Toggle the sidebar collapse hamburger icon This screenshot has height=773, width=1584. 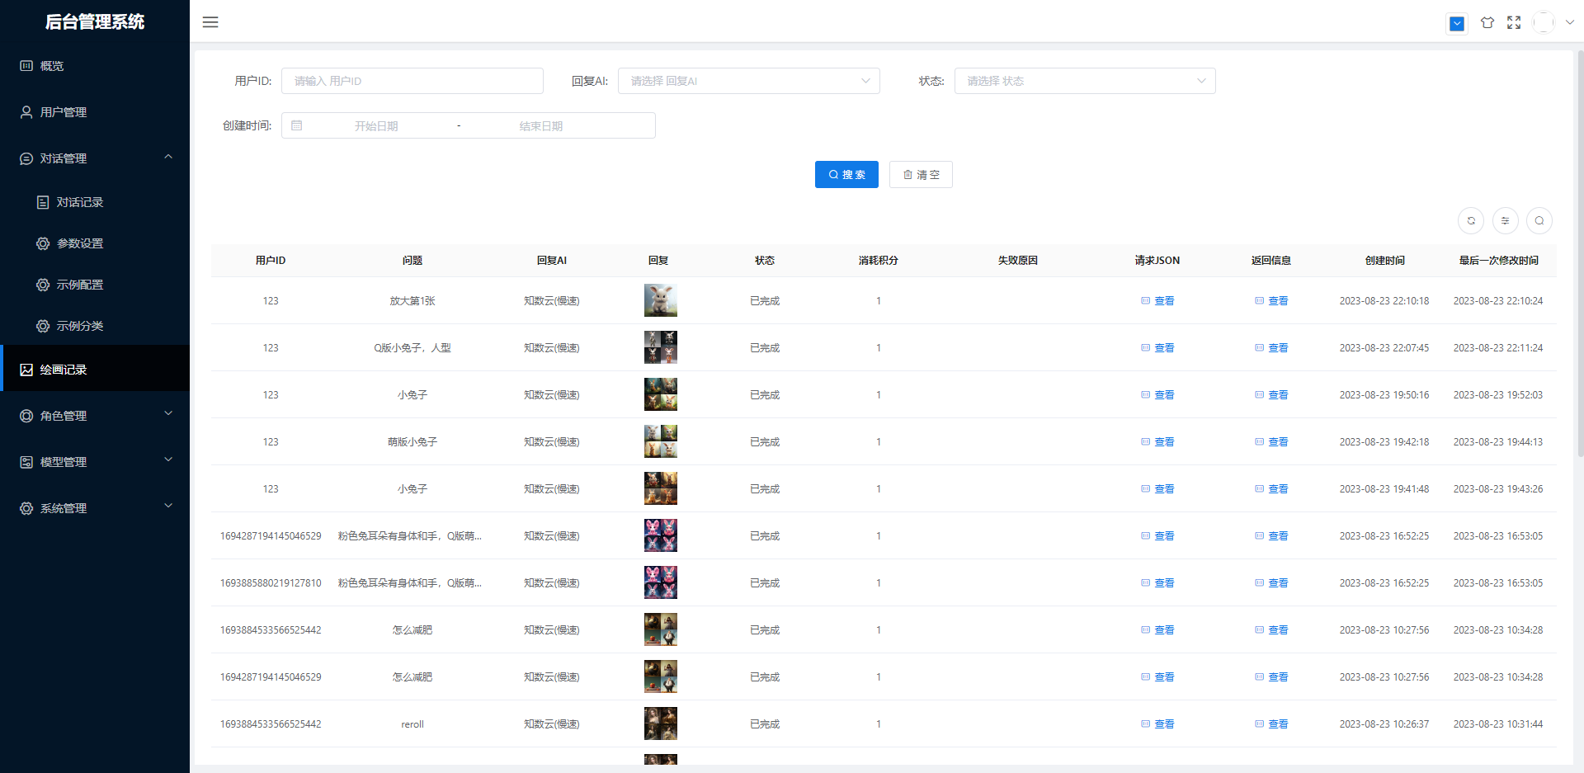[x=210, y=22]
